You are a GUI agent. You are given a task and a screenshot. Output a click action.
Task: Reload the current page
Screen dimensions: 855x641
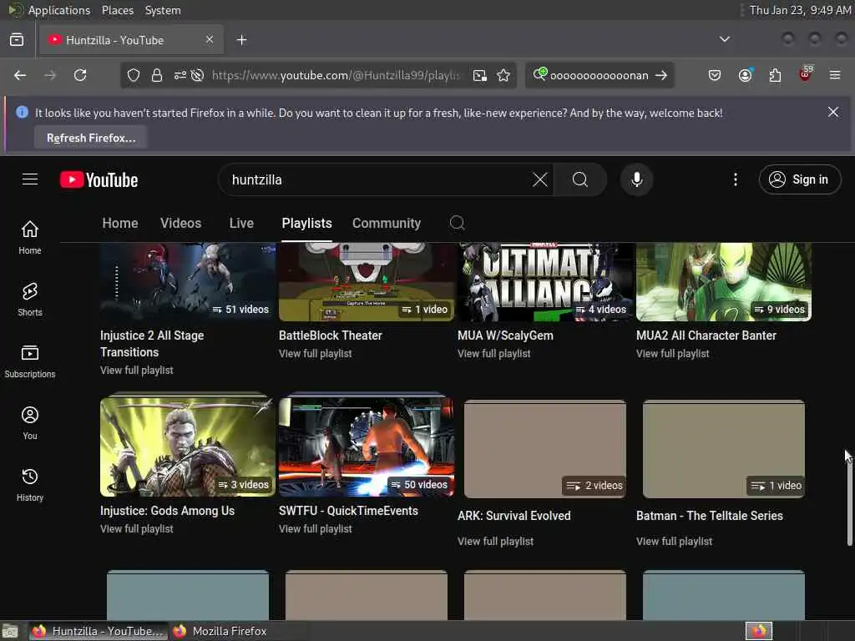pos(80,75)
